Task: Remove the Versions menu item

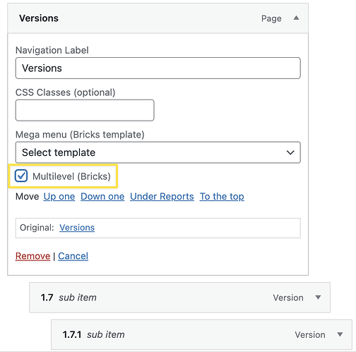Action: pyautogui.click(x=32, y=256)
